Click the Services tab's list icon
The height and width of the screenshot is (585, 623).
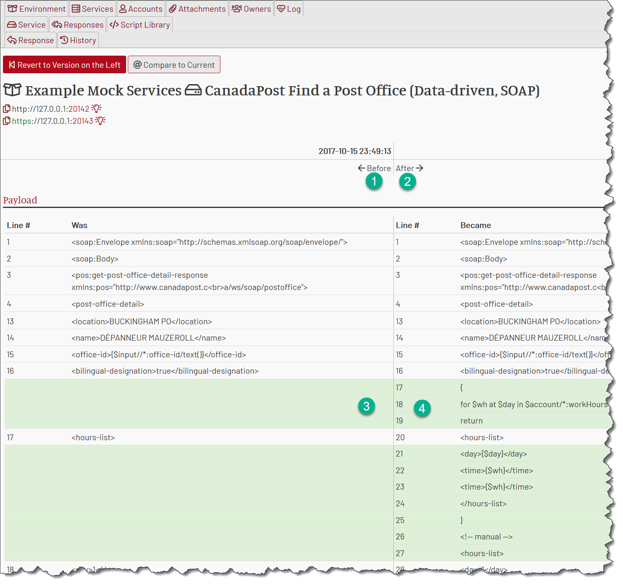coord(76,9)
